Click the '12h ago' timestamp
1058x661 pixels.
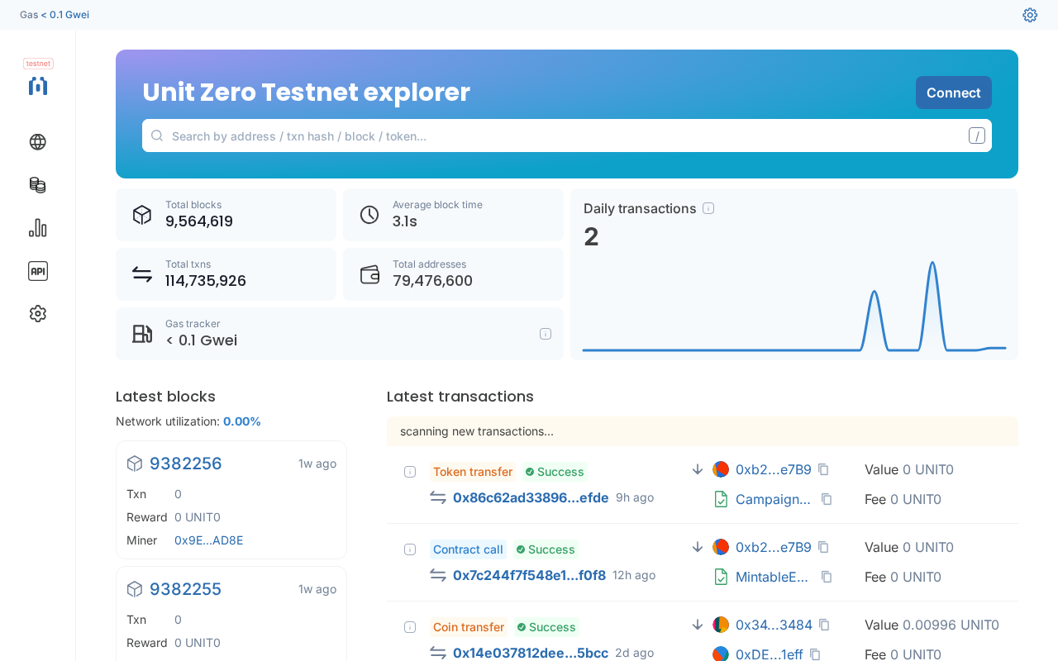click(x=634, y=575)
